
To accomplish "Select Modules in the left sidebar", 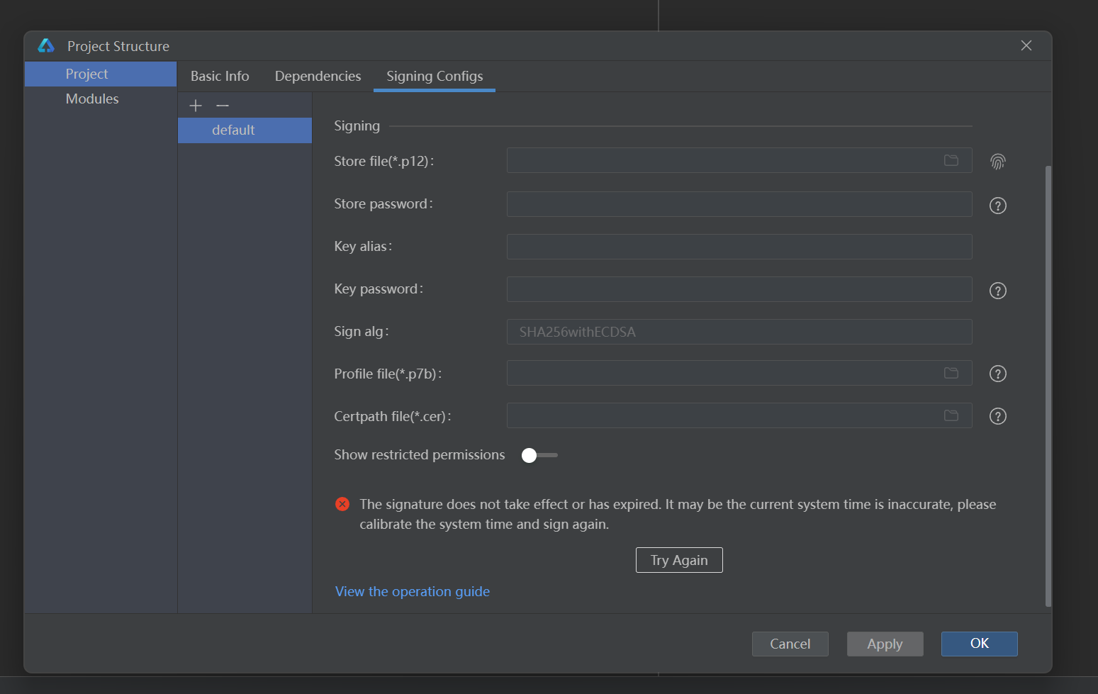I will point(92,99).
